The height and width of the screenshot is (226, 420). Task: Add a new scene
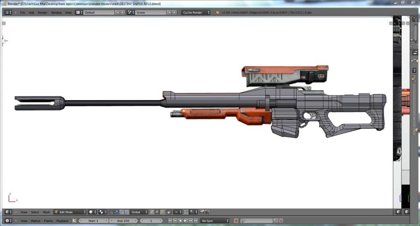[x=169, y=12]
